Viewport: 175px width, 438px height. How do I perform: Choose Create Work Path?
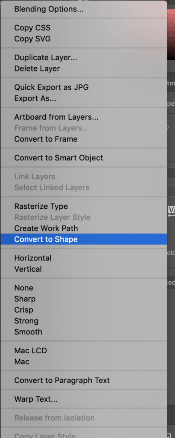click(84, 228)
